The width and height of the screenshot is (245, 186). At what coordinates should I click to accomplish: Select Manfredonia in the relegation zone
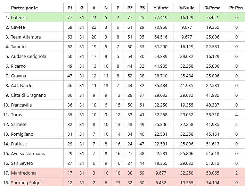[24, 173]
